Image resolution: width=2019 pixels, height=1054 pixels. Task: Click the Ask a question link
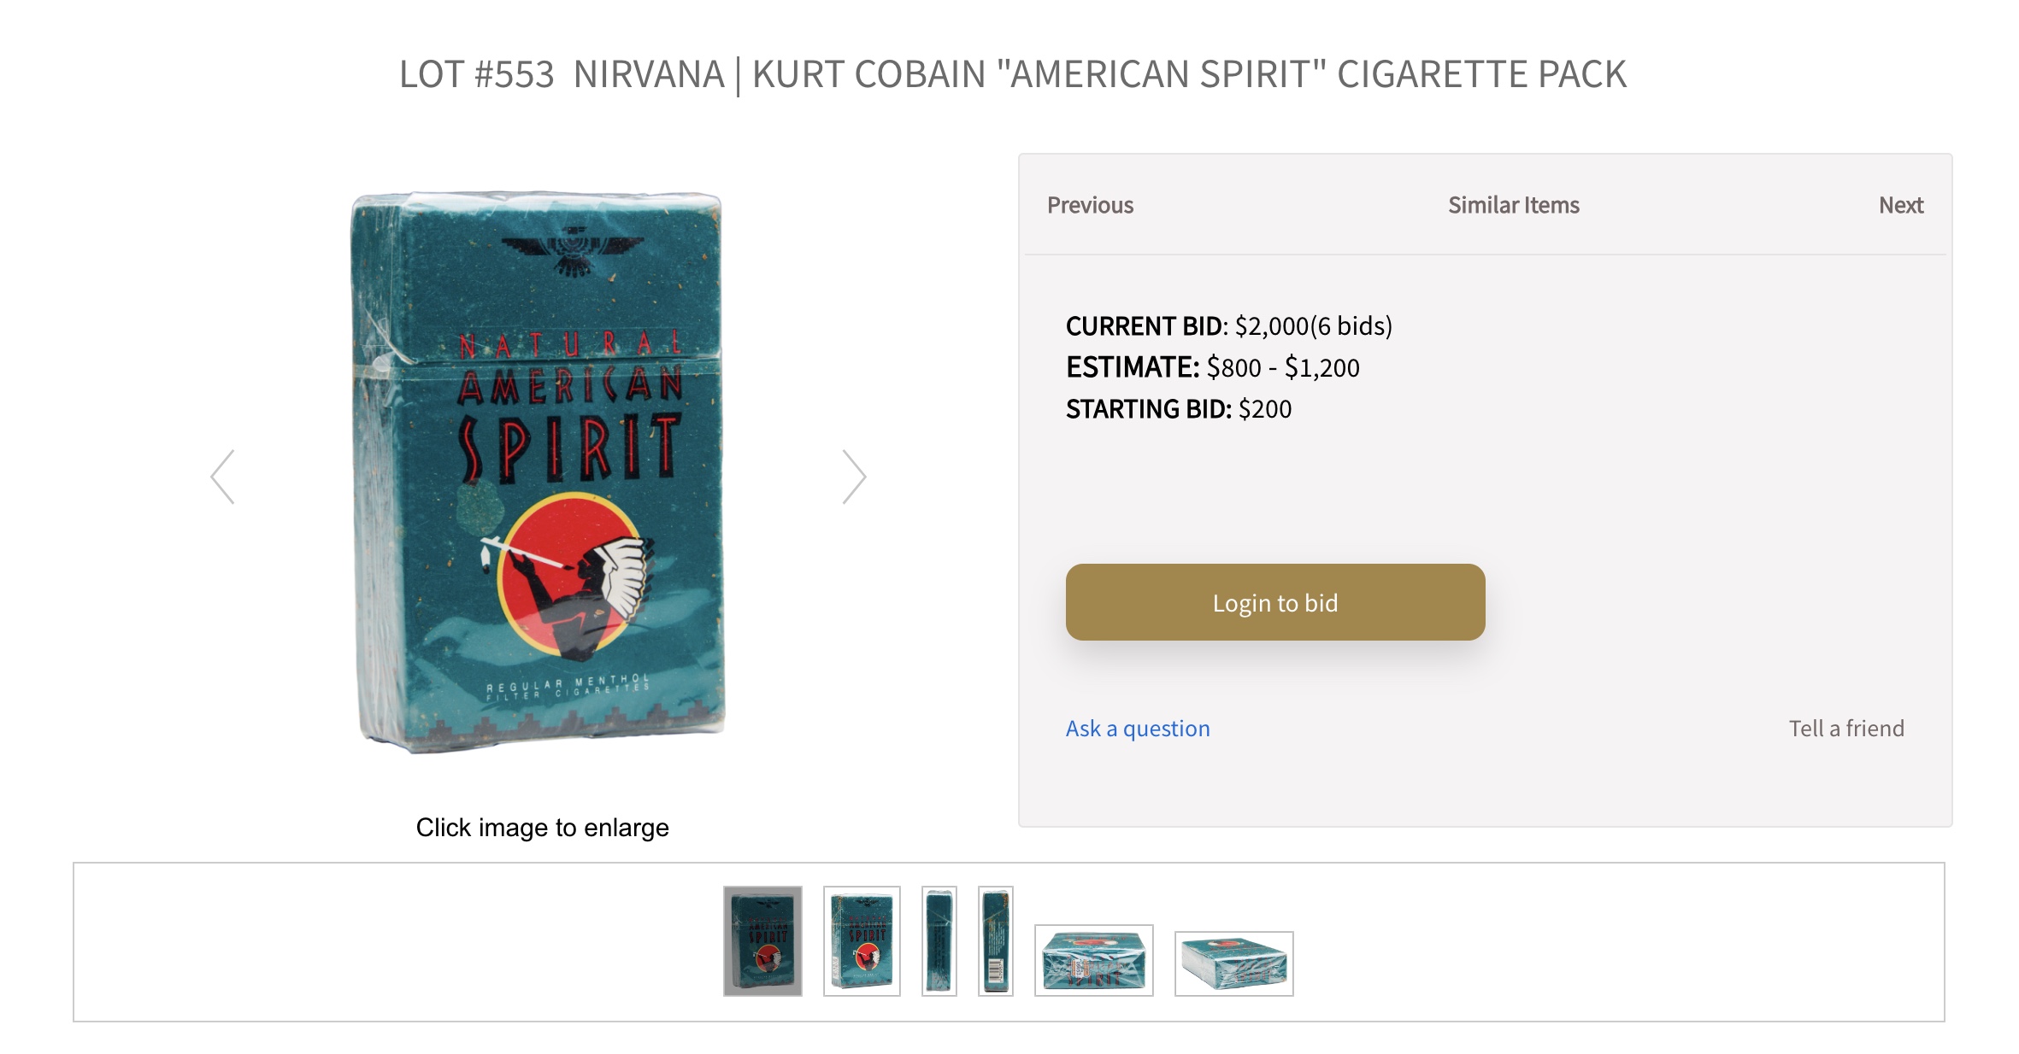[1138, 729]
